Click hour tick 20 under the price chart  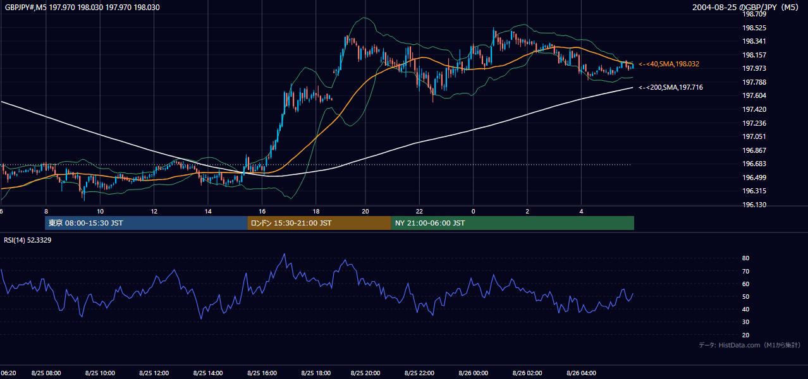coord(365,210)
